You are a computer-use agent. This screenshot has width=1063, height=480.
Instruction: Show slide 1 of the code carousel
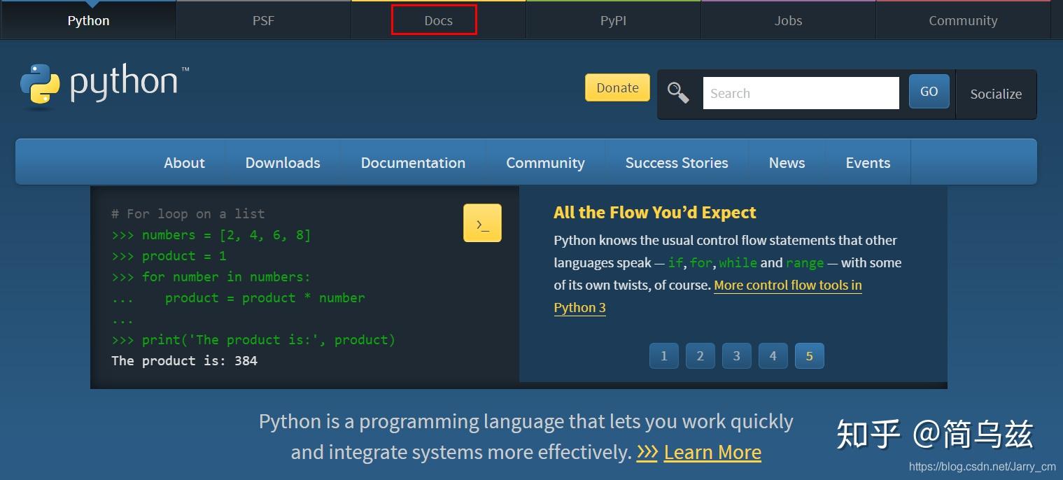[664, 356]
